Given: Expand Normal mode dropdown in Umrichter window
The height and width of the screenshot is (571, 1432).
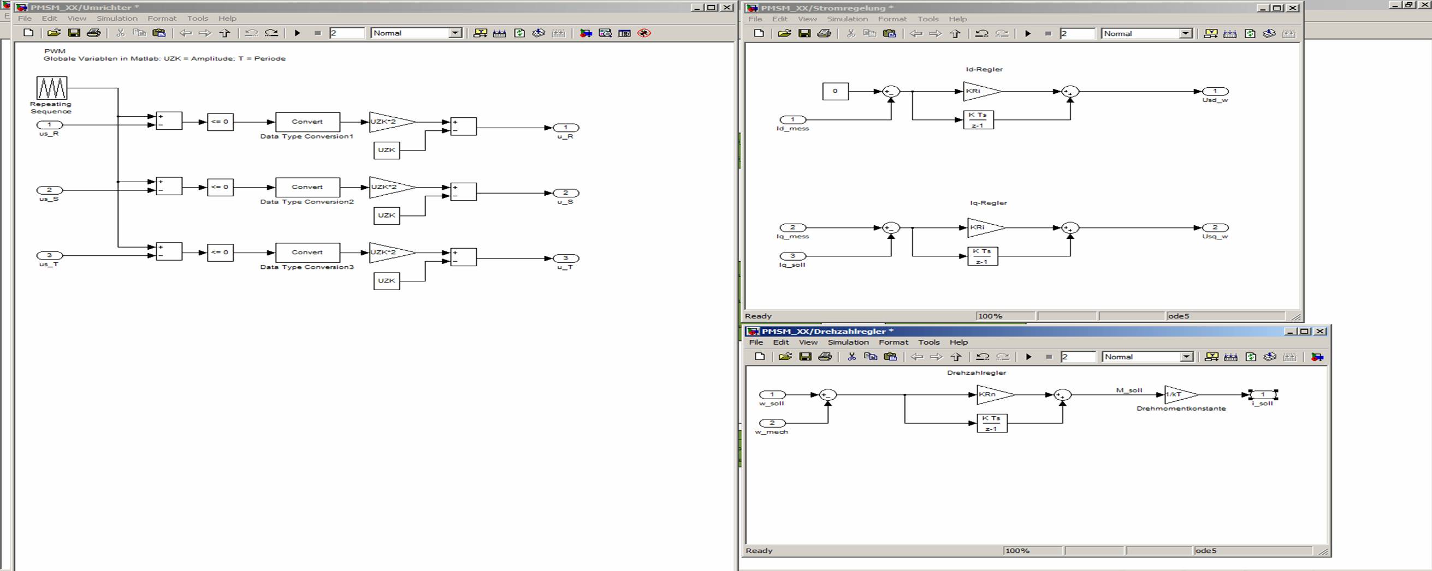Looking at the screenshot, I should click(x=455, y=33).
